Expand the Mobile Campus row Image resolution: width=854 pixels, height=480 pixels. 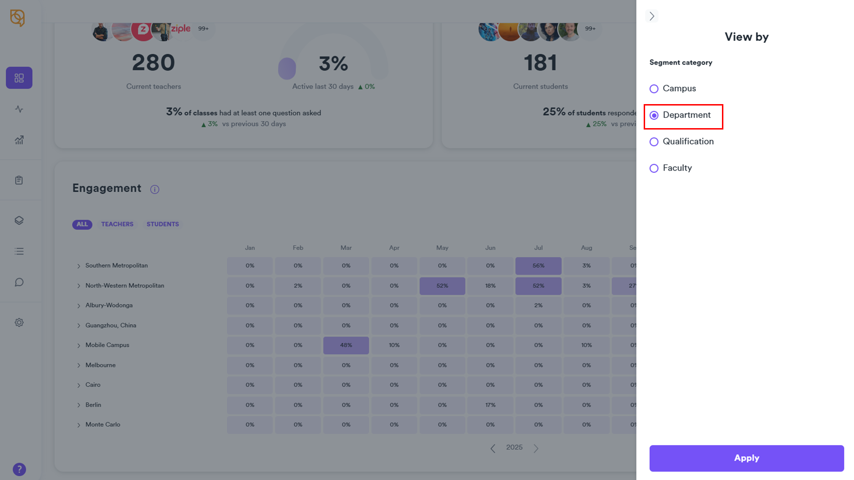[79, 345]
